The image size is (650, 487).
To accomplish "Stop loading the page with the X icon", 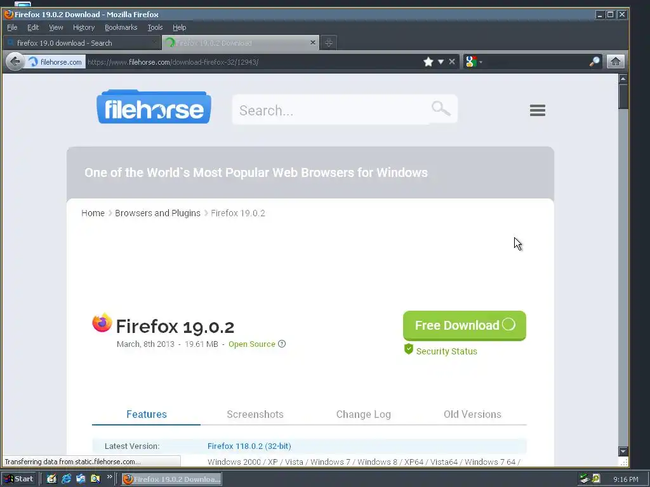I will [x=452, y=62].
